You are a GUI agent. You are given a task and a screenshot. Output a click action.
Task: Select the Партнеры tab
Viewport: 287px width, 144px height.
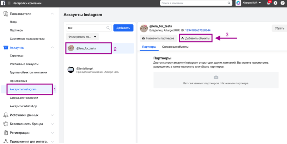(149, 47)
